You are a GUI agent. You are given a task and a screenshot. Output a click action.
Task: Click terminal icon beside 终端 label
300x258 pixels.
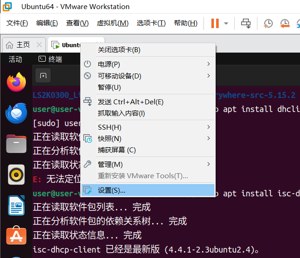(42, 59)
